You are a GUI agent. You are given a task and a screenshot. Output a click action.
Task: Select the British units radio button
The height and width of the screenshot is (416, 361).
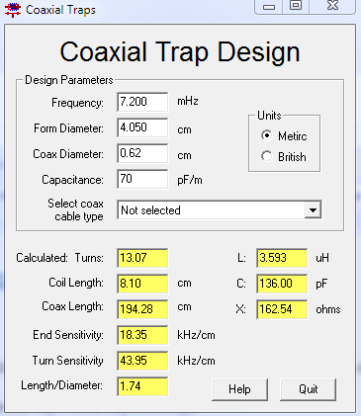(266, 156)
